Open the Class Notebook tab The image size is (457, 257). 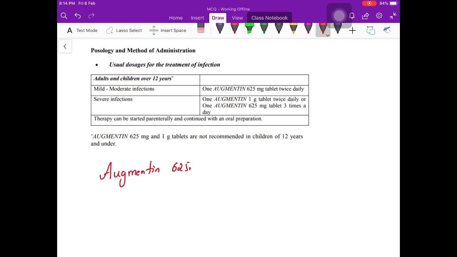[270, 18]
